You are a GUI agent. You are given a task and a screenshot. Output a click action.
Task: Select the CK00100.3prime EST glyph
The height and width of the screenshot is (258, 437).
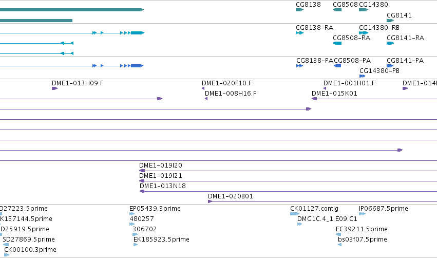(x=7, y=255)
